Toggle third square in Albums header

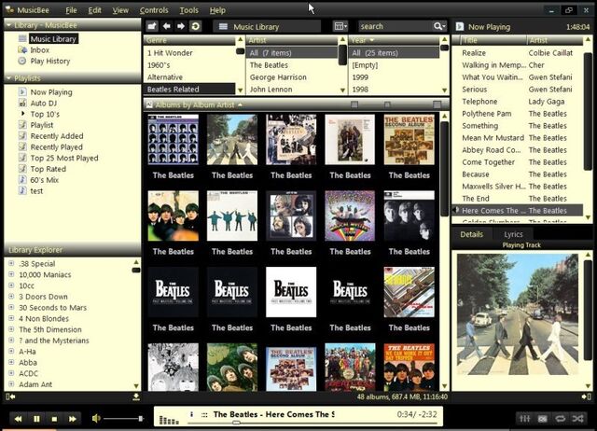pyautogui.click(x=437, y=104)
